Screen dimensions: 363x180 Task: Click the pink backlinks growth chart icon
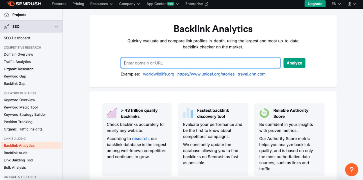[x=112, y=113]
